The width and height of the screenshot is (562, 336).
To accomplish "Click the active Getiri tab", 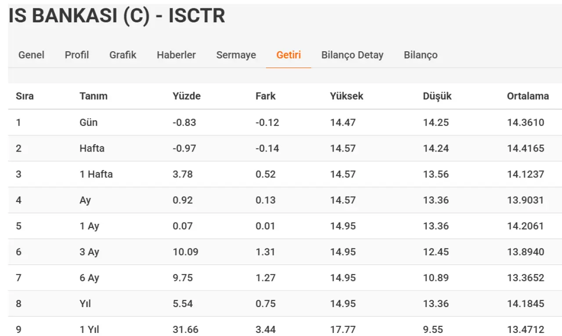I will coord(288,55).
